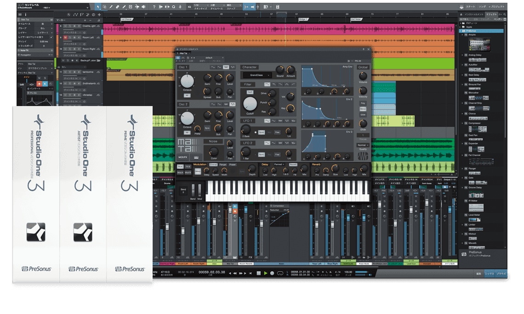The image size is (524, 314).
Task: Open the GrandClass character dropdown
Action: (257, 75)
